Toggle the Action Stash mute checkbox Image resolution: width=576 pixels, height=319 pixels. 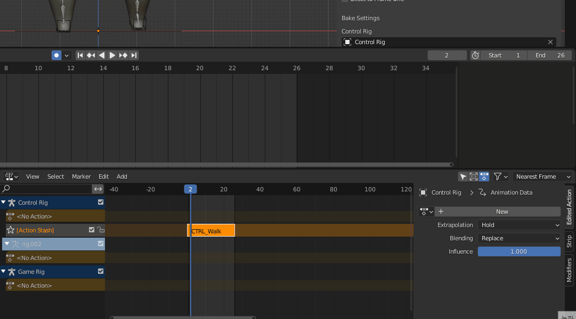pyautogui.click(x=92, y=230)
